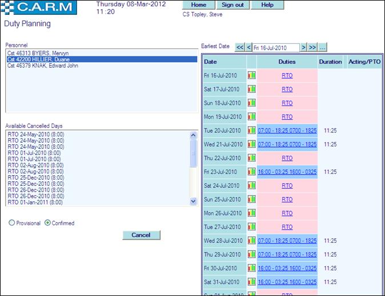Click the bar chart icon for Tue 20-Jul-2010
This screenshot has width=385, height=296.
(251, 131)
